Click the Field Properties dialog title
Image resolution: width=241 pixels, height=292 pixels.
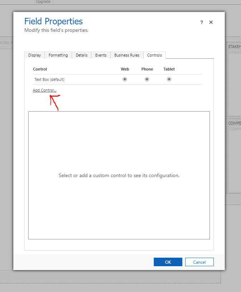pos(53,21)
